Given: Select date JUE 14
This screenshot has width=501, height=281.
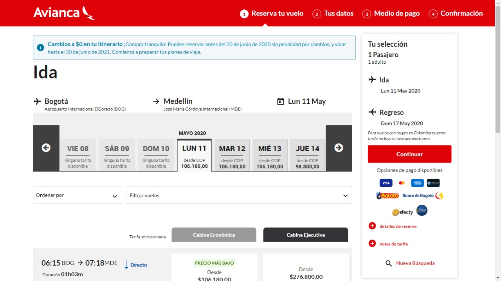Looking at the screenshot, I should click(308, 155).
